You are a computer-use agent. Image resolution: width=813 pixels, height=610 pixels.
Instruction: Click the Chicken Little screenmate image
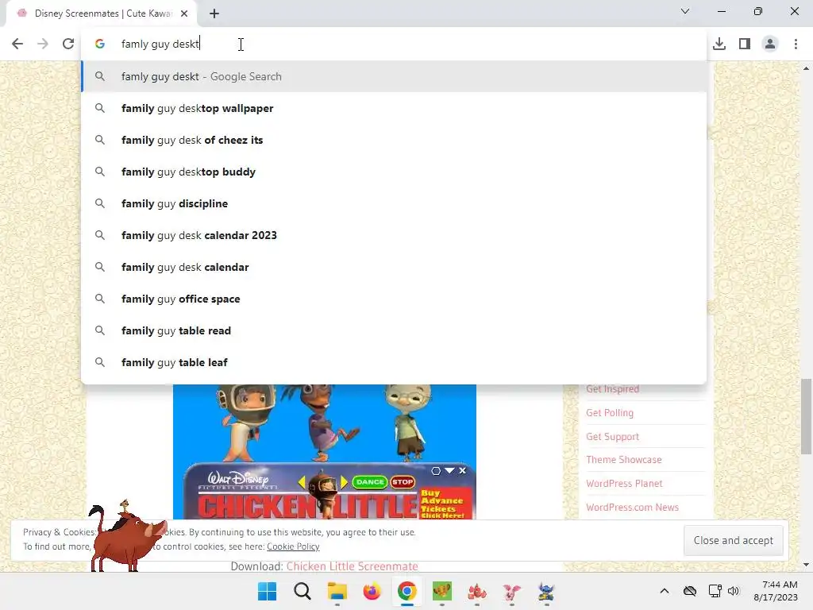(x=325, y=451)
